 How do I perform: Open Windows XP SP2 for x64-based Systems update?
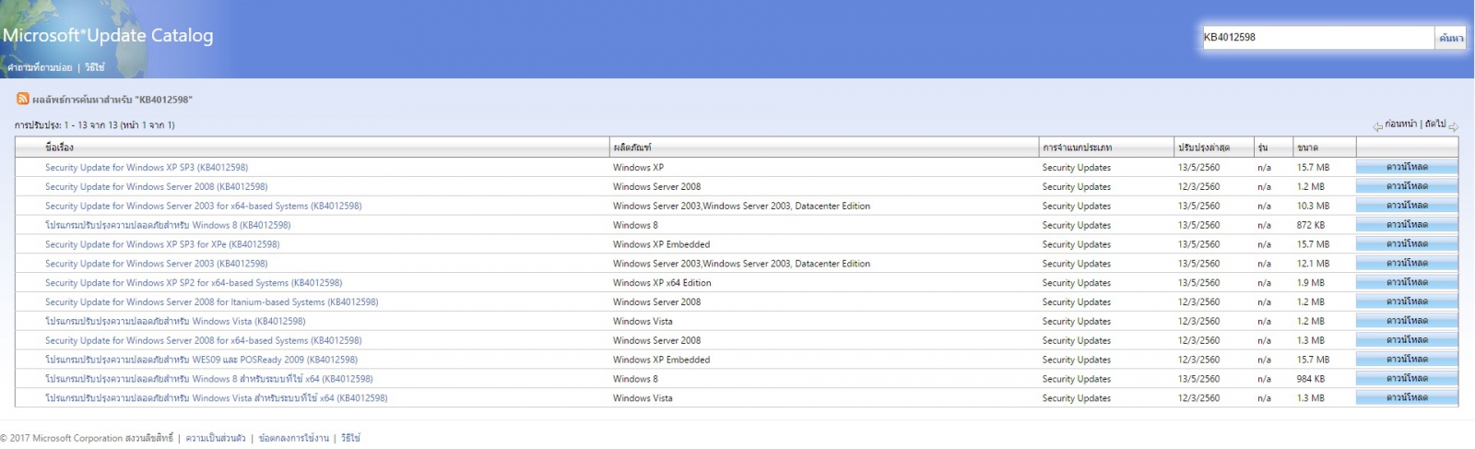[194, 283]
